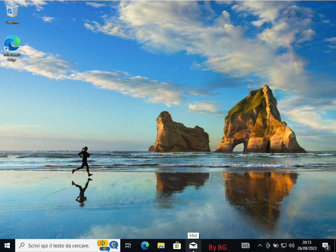This screenshot has width=336, height=252.
Task: Check the battery power tray icon
Action: pos(276,245)
